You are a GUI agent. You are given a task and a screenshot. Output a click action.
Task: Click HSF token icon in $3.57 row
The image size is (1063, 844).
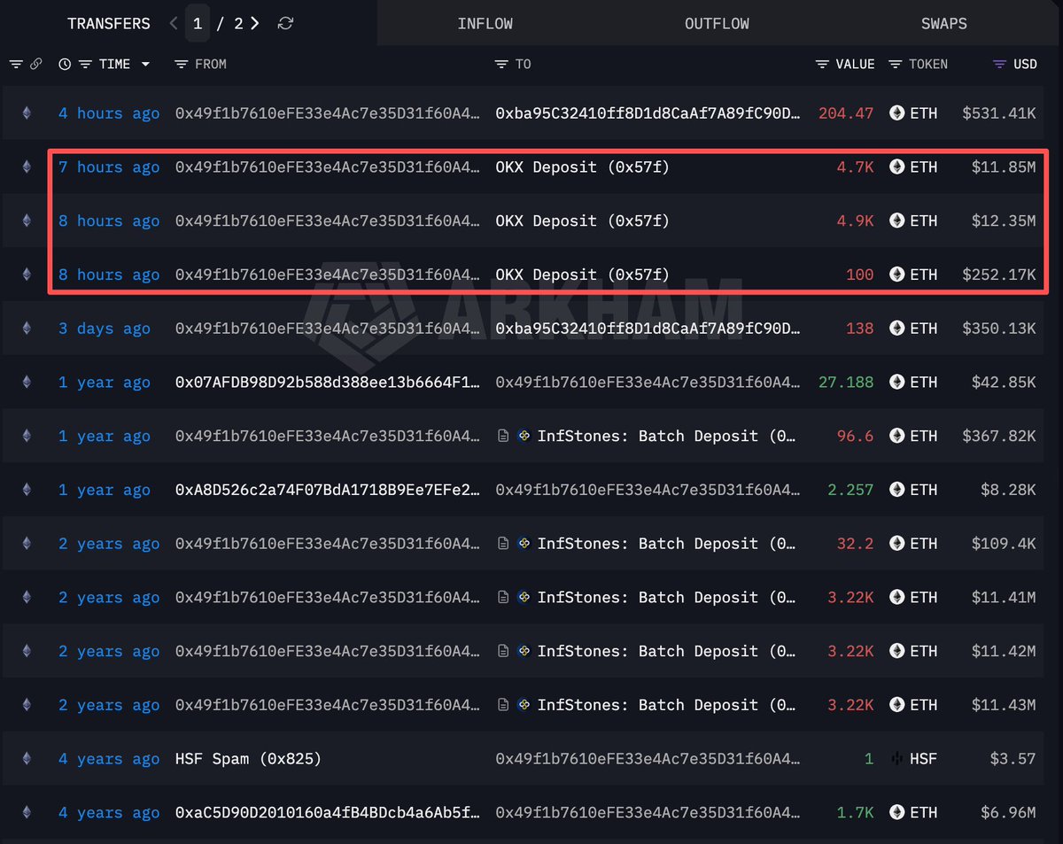pos(896,759)
